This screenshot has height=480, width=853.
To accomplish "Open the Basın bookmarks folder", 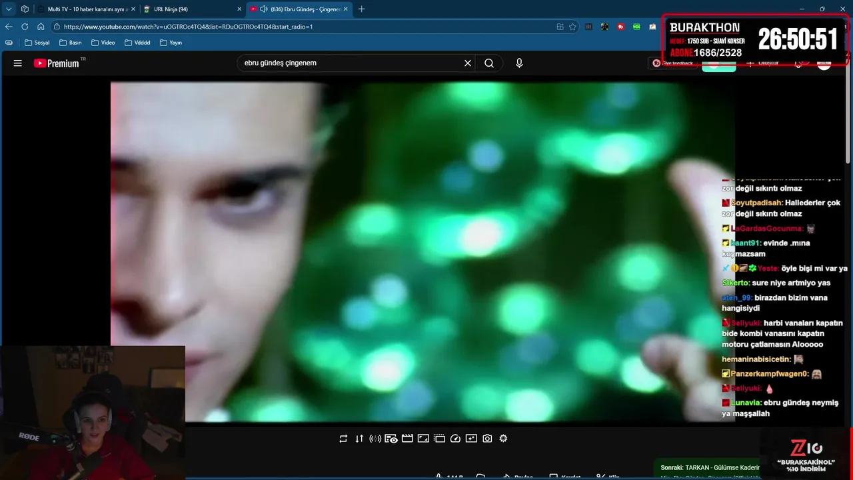I will pyautogui.click(x=71, y=43).
